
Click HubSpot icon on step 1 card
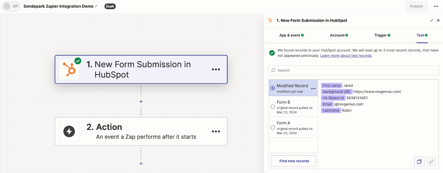coord(69,69)
